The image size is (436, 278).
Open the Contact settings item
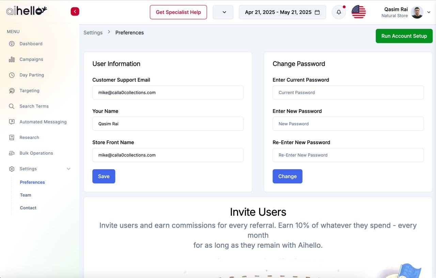point(28,208)
